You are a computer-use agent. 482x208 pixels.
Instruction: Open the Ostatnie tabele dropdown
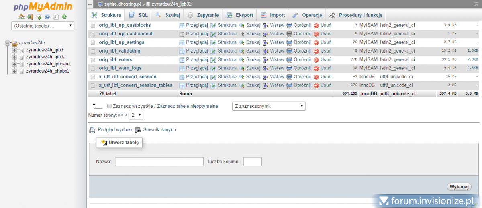43,26
